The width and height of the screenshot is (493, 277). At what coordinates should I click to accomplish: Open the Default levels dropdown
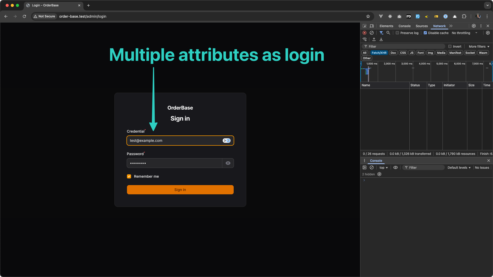click(459, 167)
